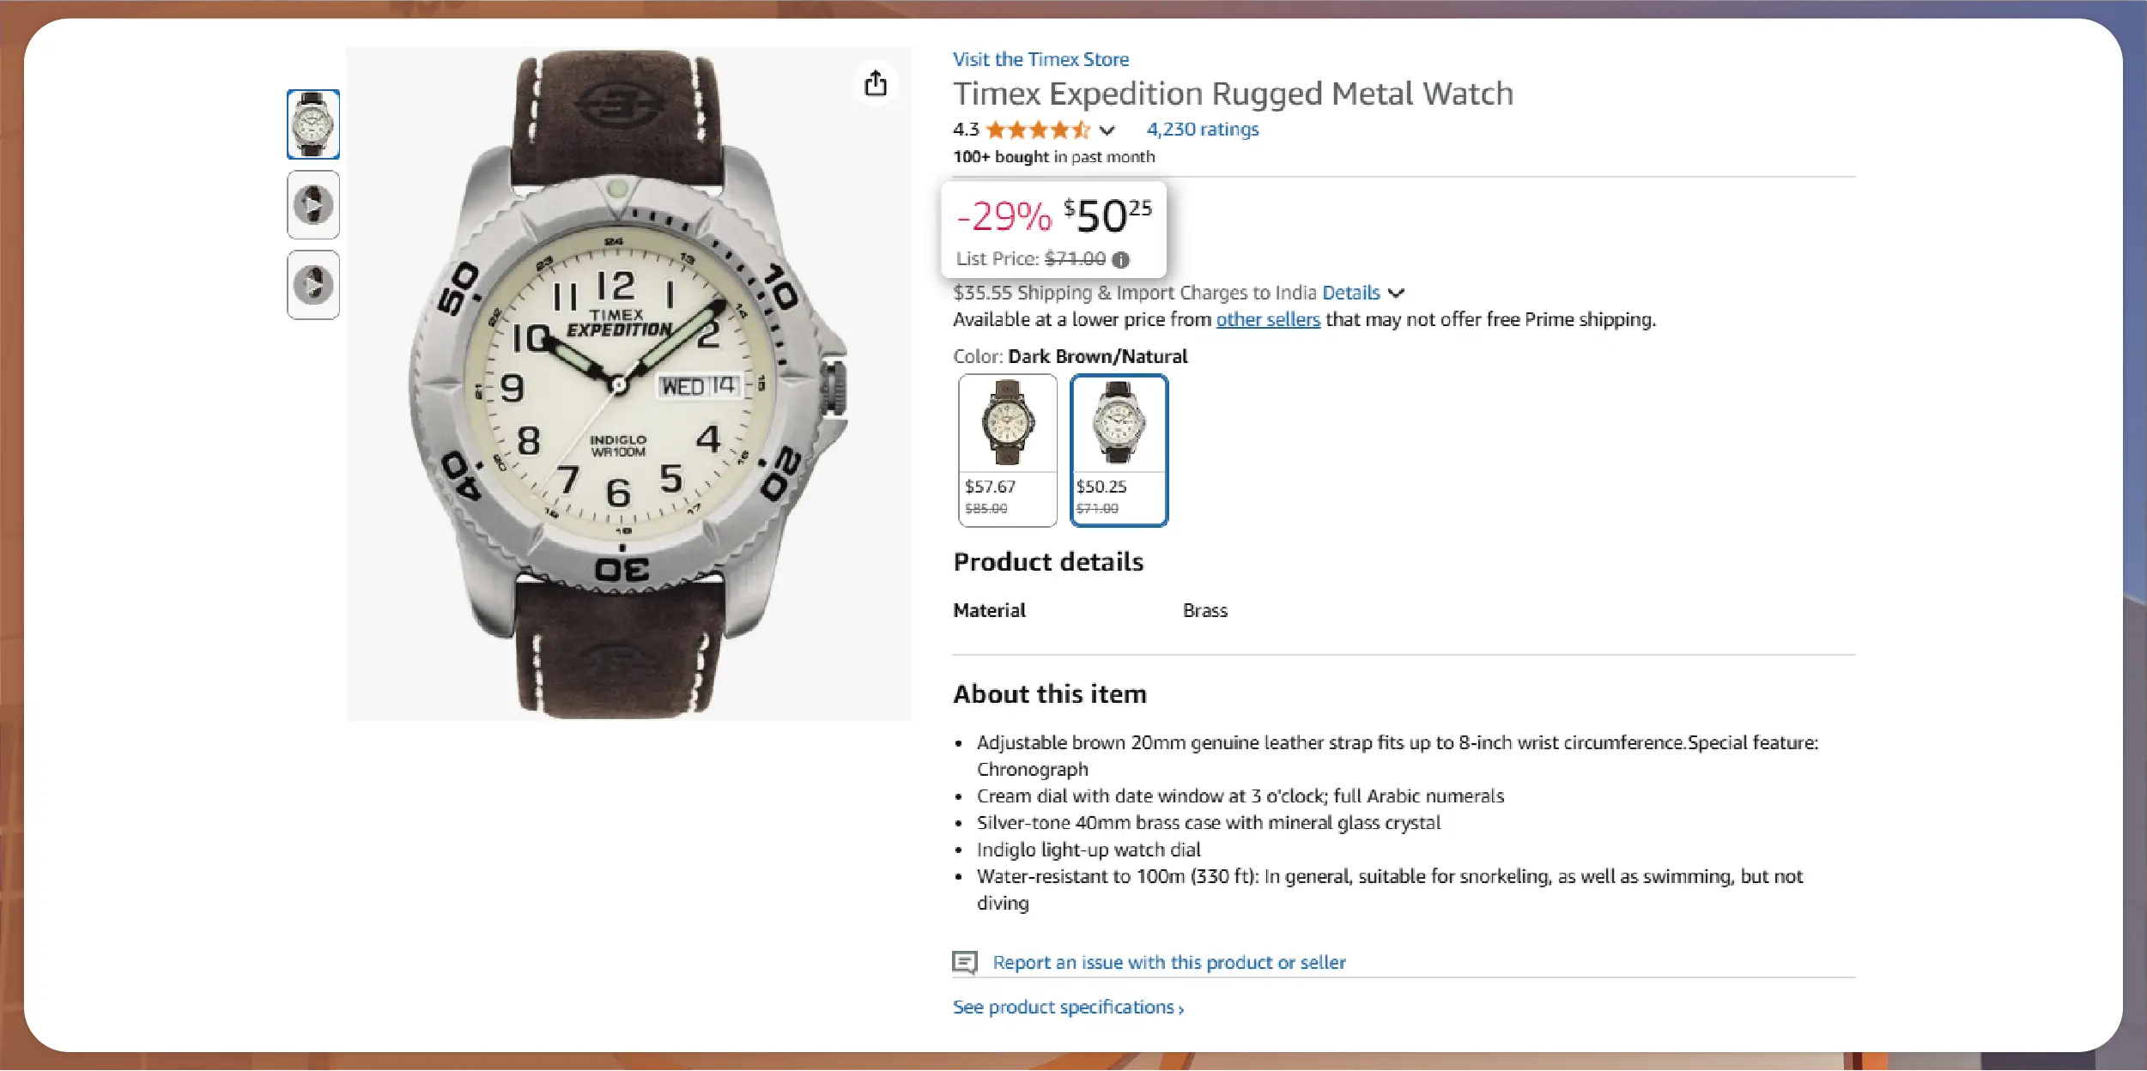
Task: Click the share icon on product image
Action: [x=875, y=83]
